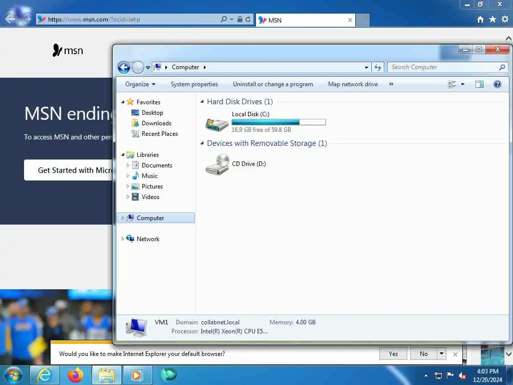Expand the Documents library
This screenshot has height=385, width=513.
(x=128, y=165)
